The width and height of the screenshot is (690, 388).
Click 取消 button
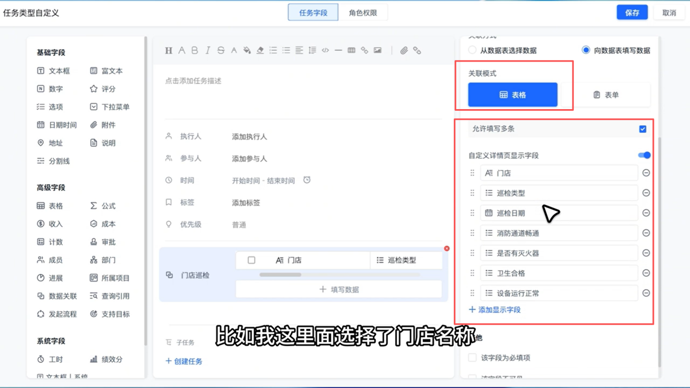[669, 13]
